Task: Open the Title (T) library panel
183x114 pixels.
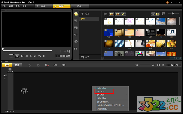Action: click(x=76, y=35)
